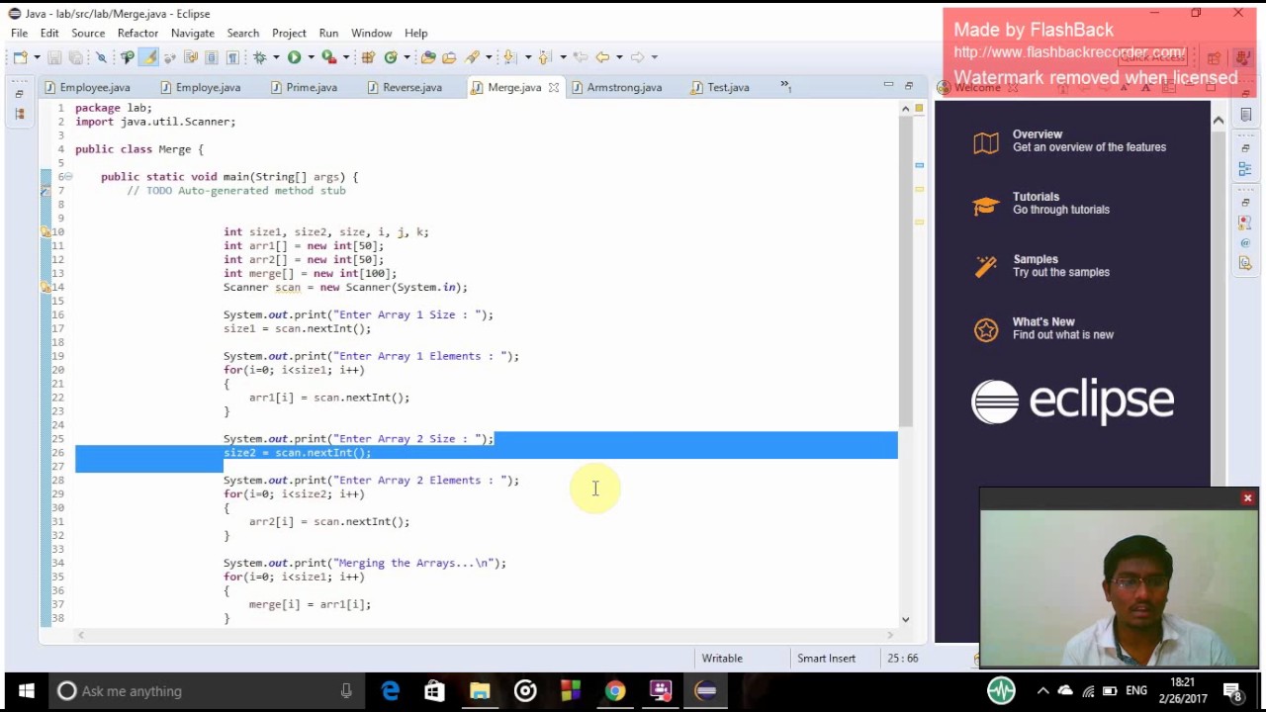
Task: Open Google Chrome from the taskbar
Action: pyautogui.click(x=615, y=691)
